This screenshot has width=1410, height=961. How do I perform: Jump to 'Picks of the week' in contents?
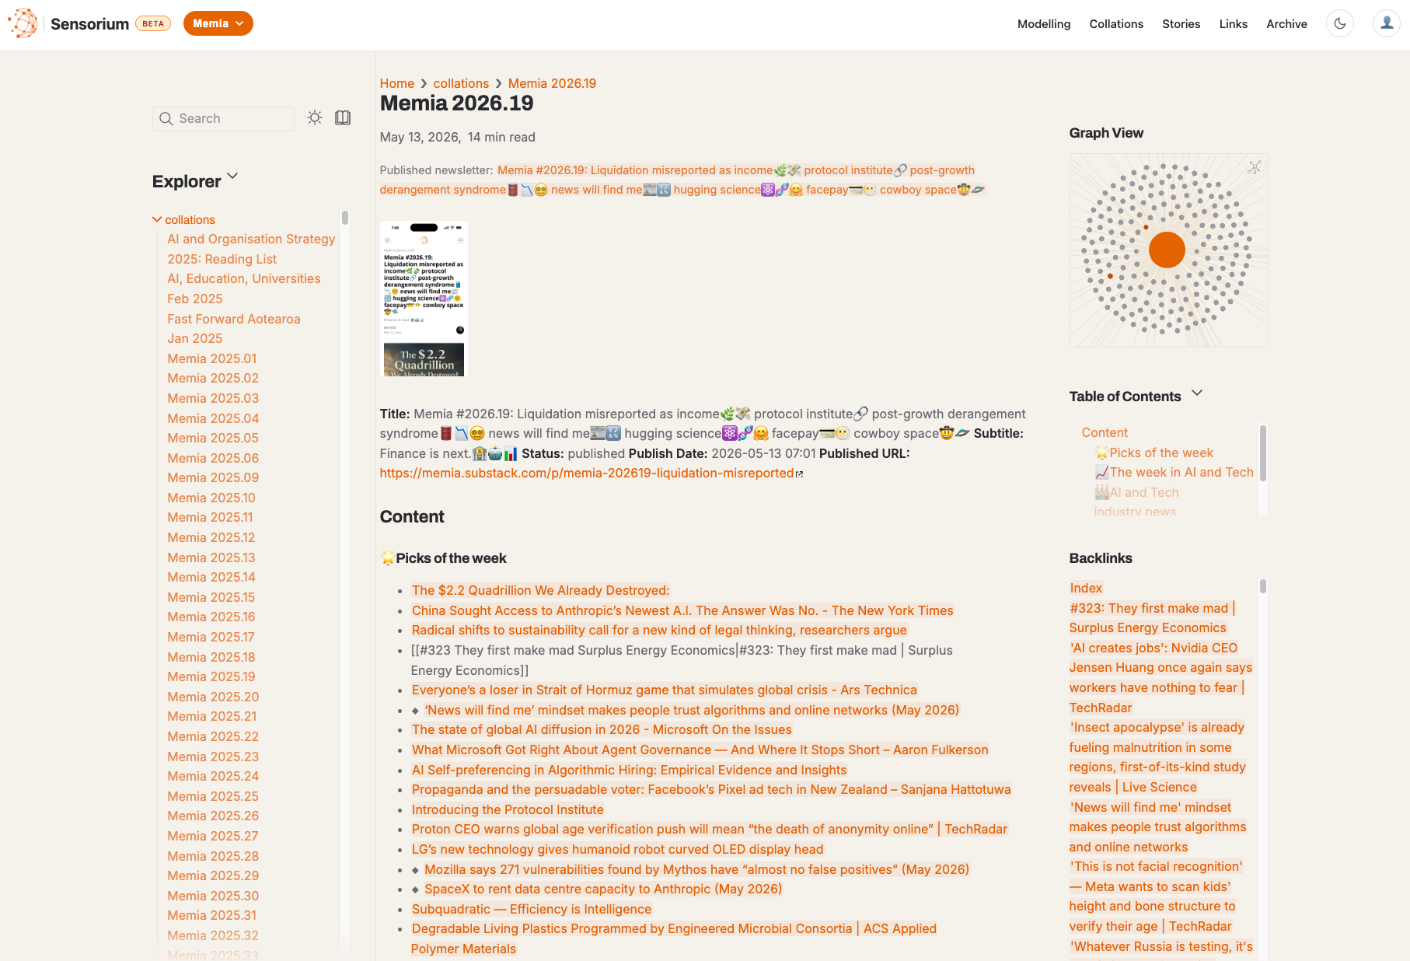1153,453
